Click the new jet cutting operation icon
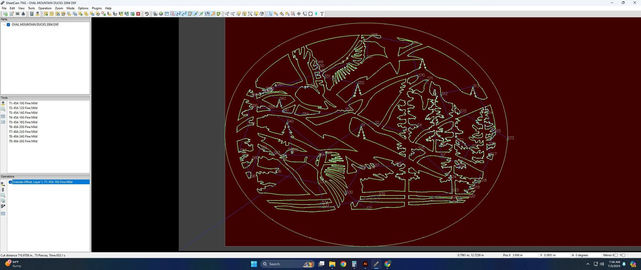641x270 pixels. [3, 184]
